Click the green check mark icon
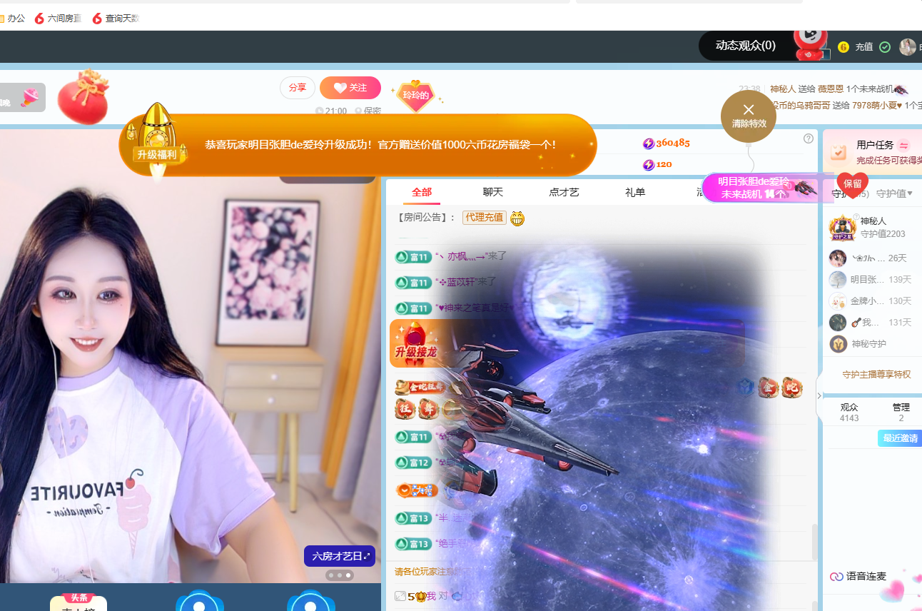This screenshot has height=611, width=922. pyautogui.click(x=885, y=47)
